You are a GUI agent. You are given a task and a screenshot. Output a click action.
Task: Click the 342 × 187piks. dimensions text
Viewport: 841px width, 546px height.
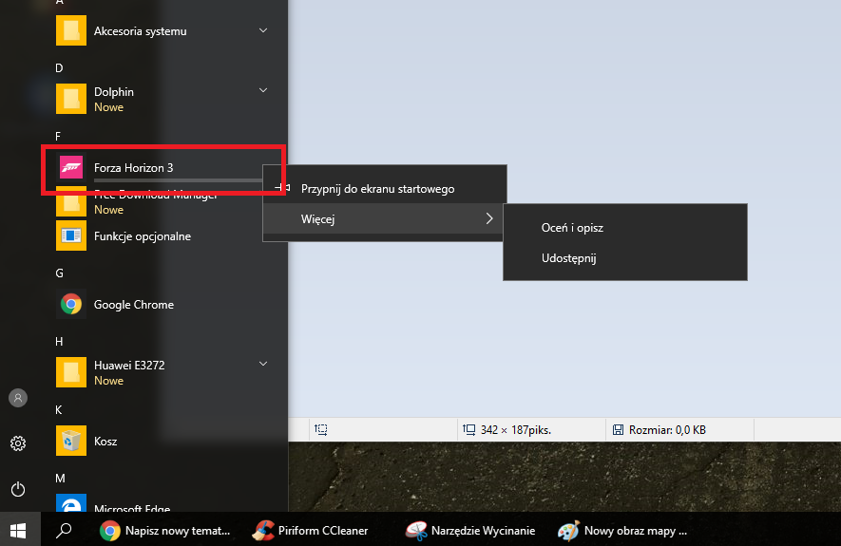(x=516, y=430)
